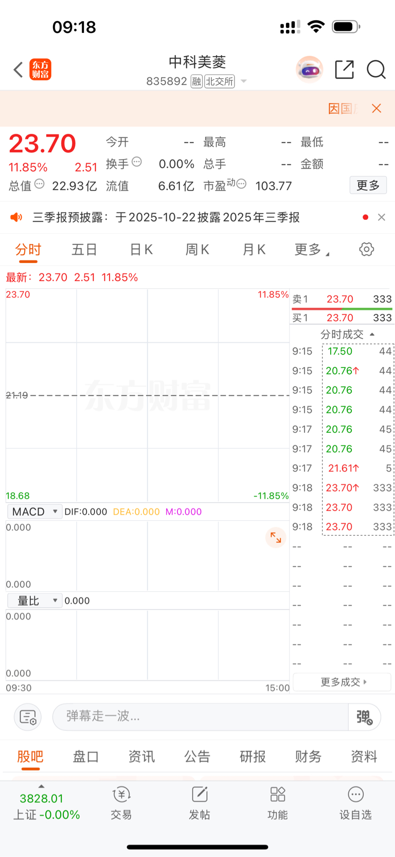Tap the 21.61 trade record
This screenshot has height=857, width=395.
[x=342, y=468]
